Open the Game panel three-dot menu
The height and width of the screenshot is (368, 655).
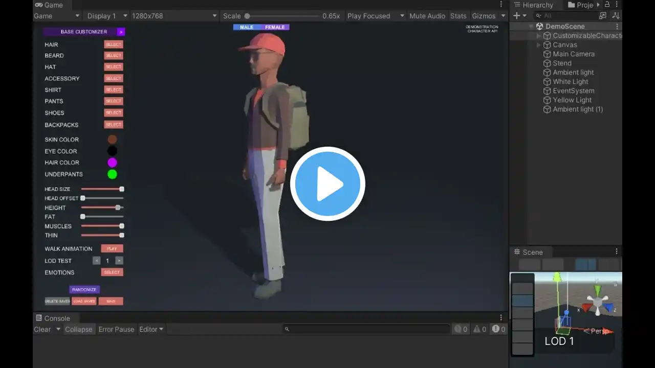point(501,5)
